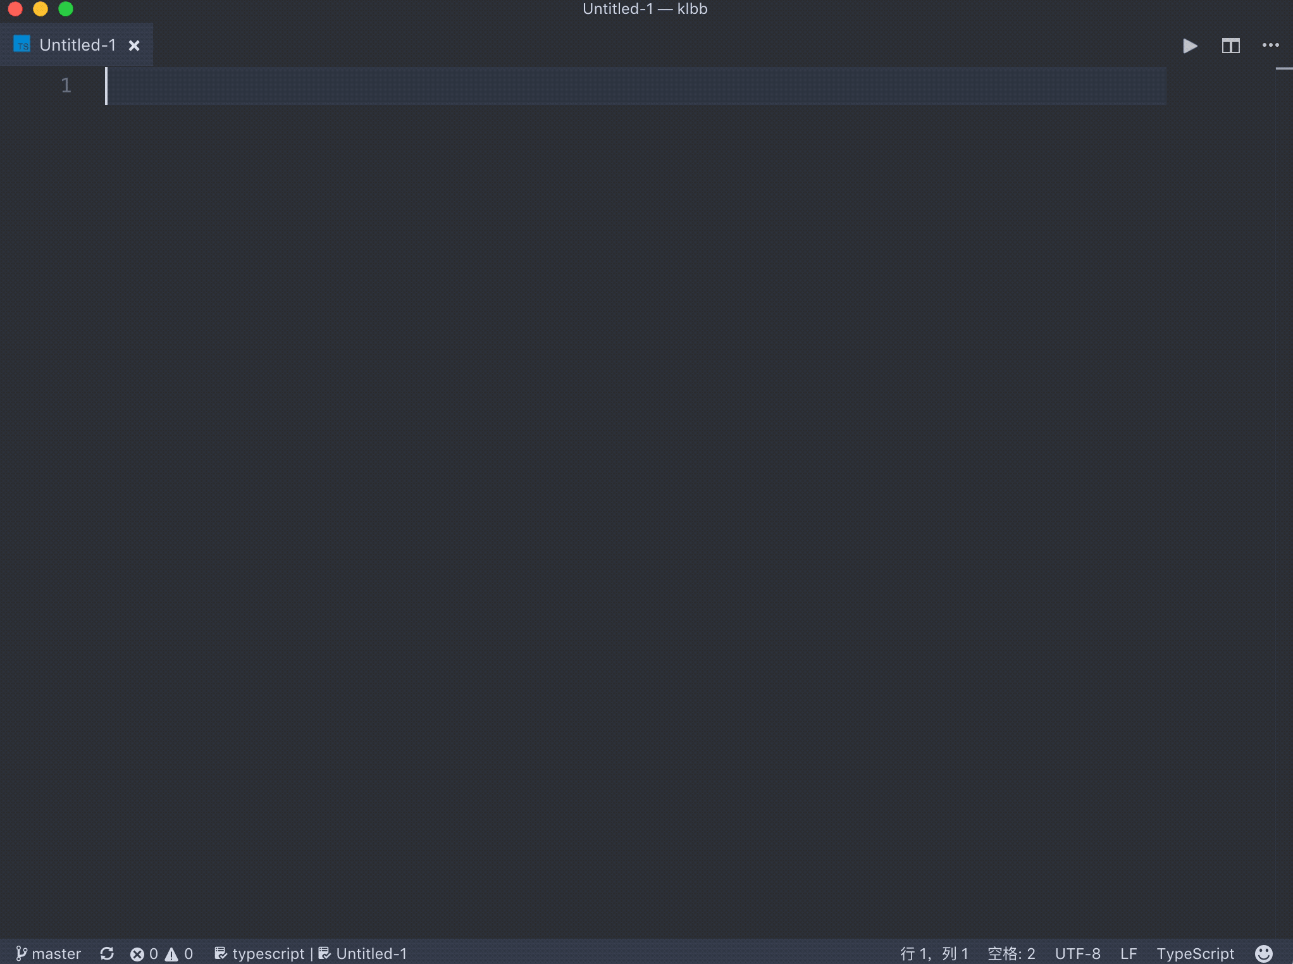Click the typescript status item

[260, 953]
